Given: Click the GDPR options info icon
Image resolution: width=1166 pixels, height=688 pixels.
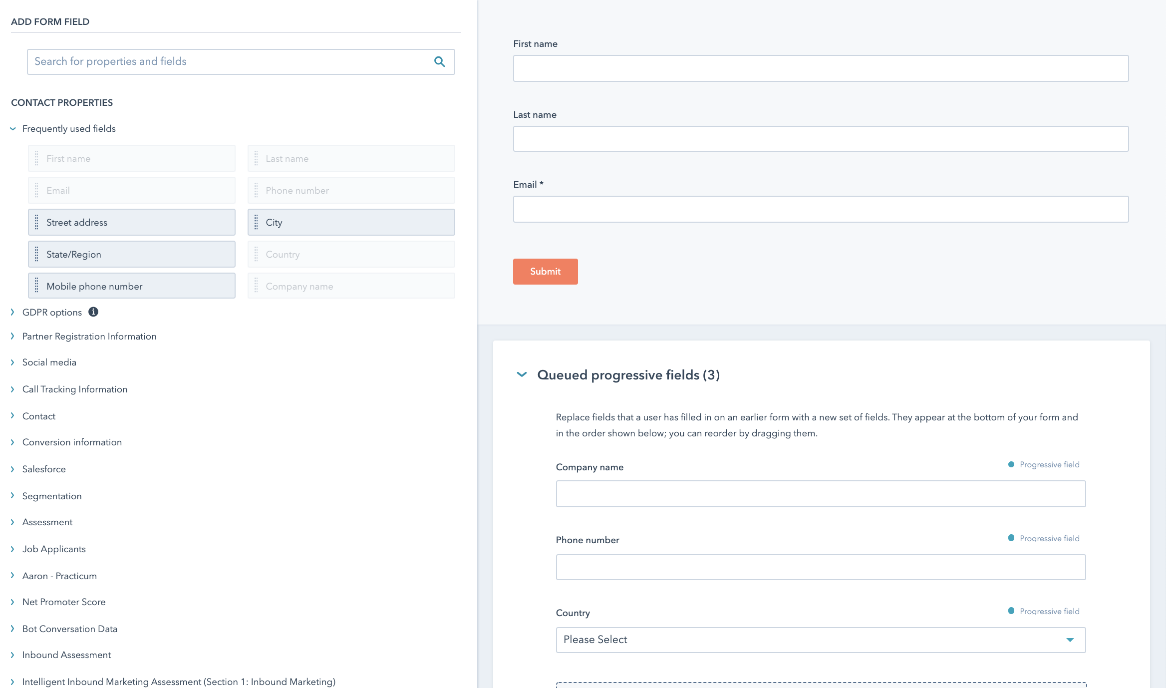Looking at the screenshot, I should coord(93,312).
